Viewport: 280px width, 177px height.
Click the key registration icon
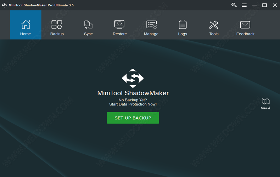[234, 5]
